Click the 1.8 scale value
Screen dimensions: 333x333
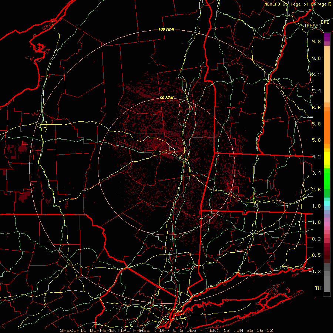tap(316, 206)
